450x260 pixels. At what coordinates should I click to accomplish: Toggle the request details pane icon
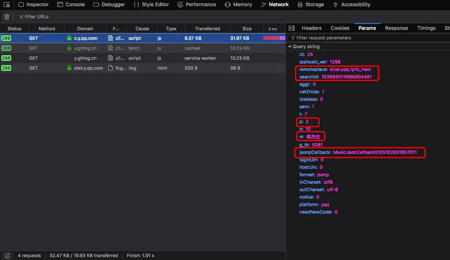point(292,28)
